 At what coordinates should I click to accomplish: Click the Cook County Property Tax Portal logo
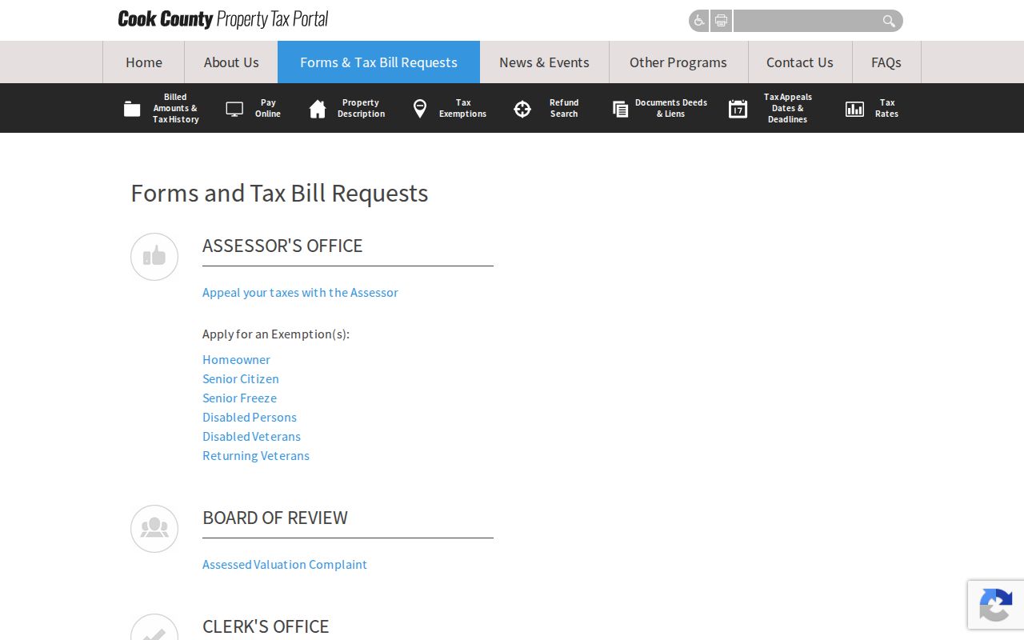point(223,20)
